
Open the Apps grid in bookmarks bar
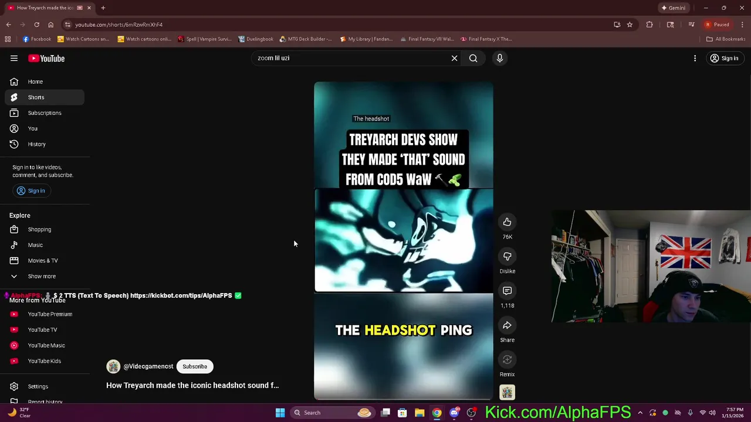point(8,39)
